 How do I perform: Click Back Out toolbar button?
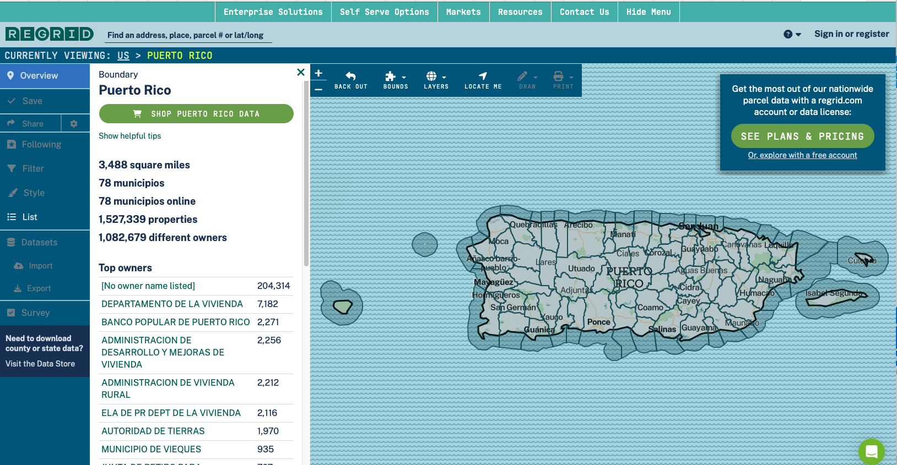click(x=350, y=80)
